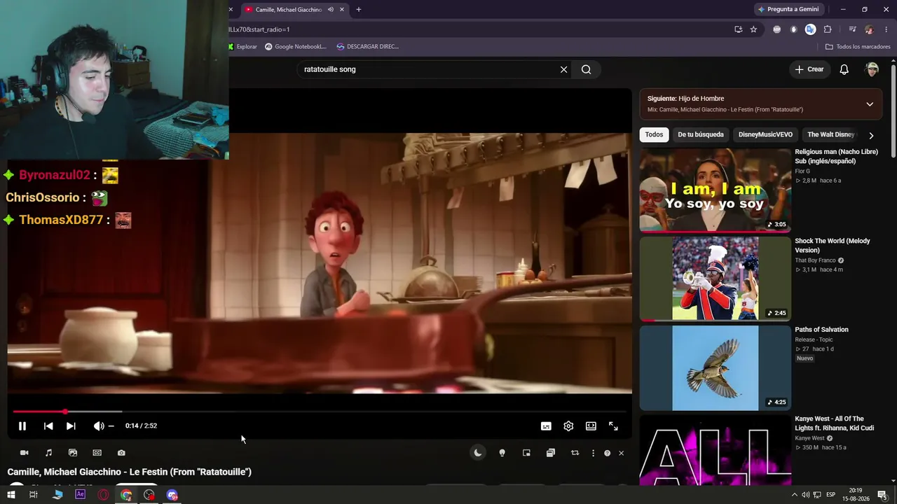Open the 'That Boy Franco' channel
Screen dimensions: 897x504
[x=815, y=260]
